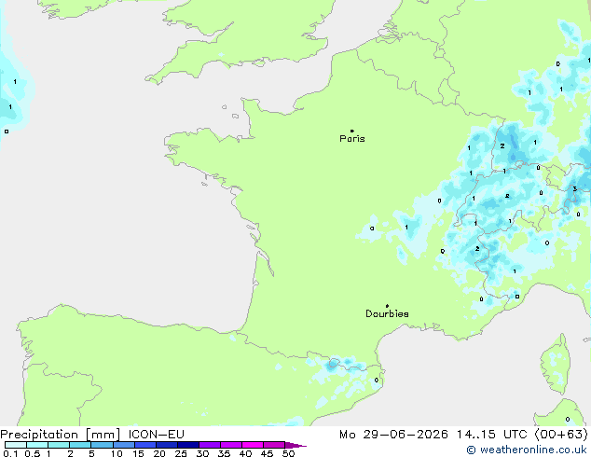Click the 1–2 mm legend swatch

[x=59, y=445]
